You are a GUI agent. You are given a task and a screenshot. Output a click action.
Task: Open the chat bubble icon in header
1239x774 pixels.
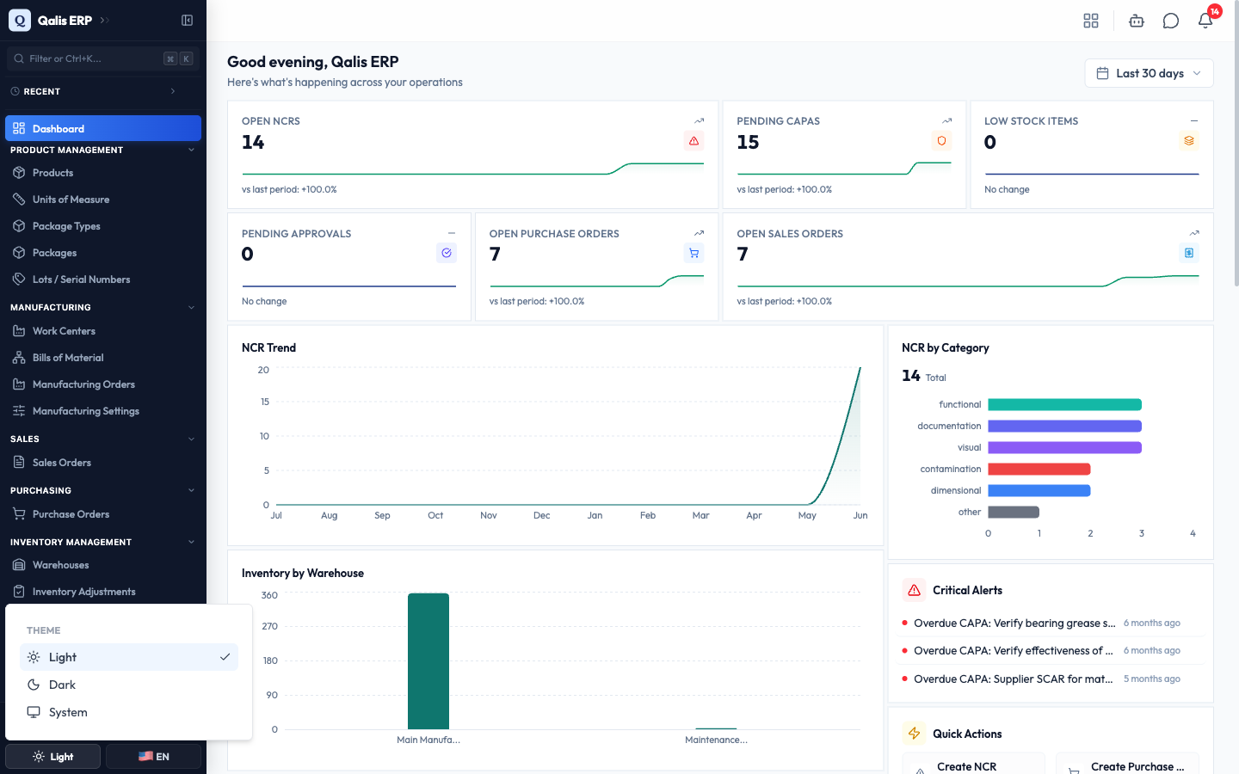[x=1171, y=21]
